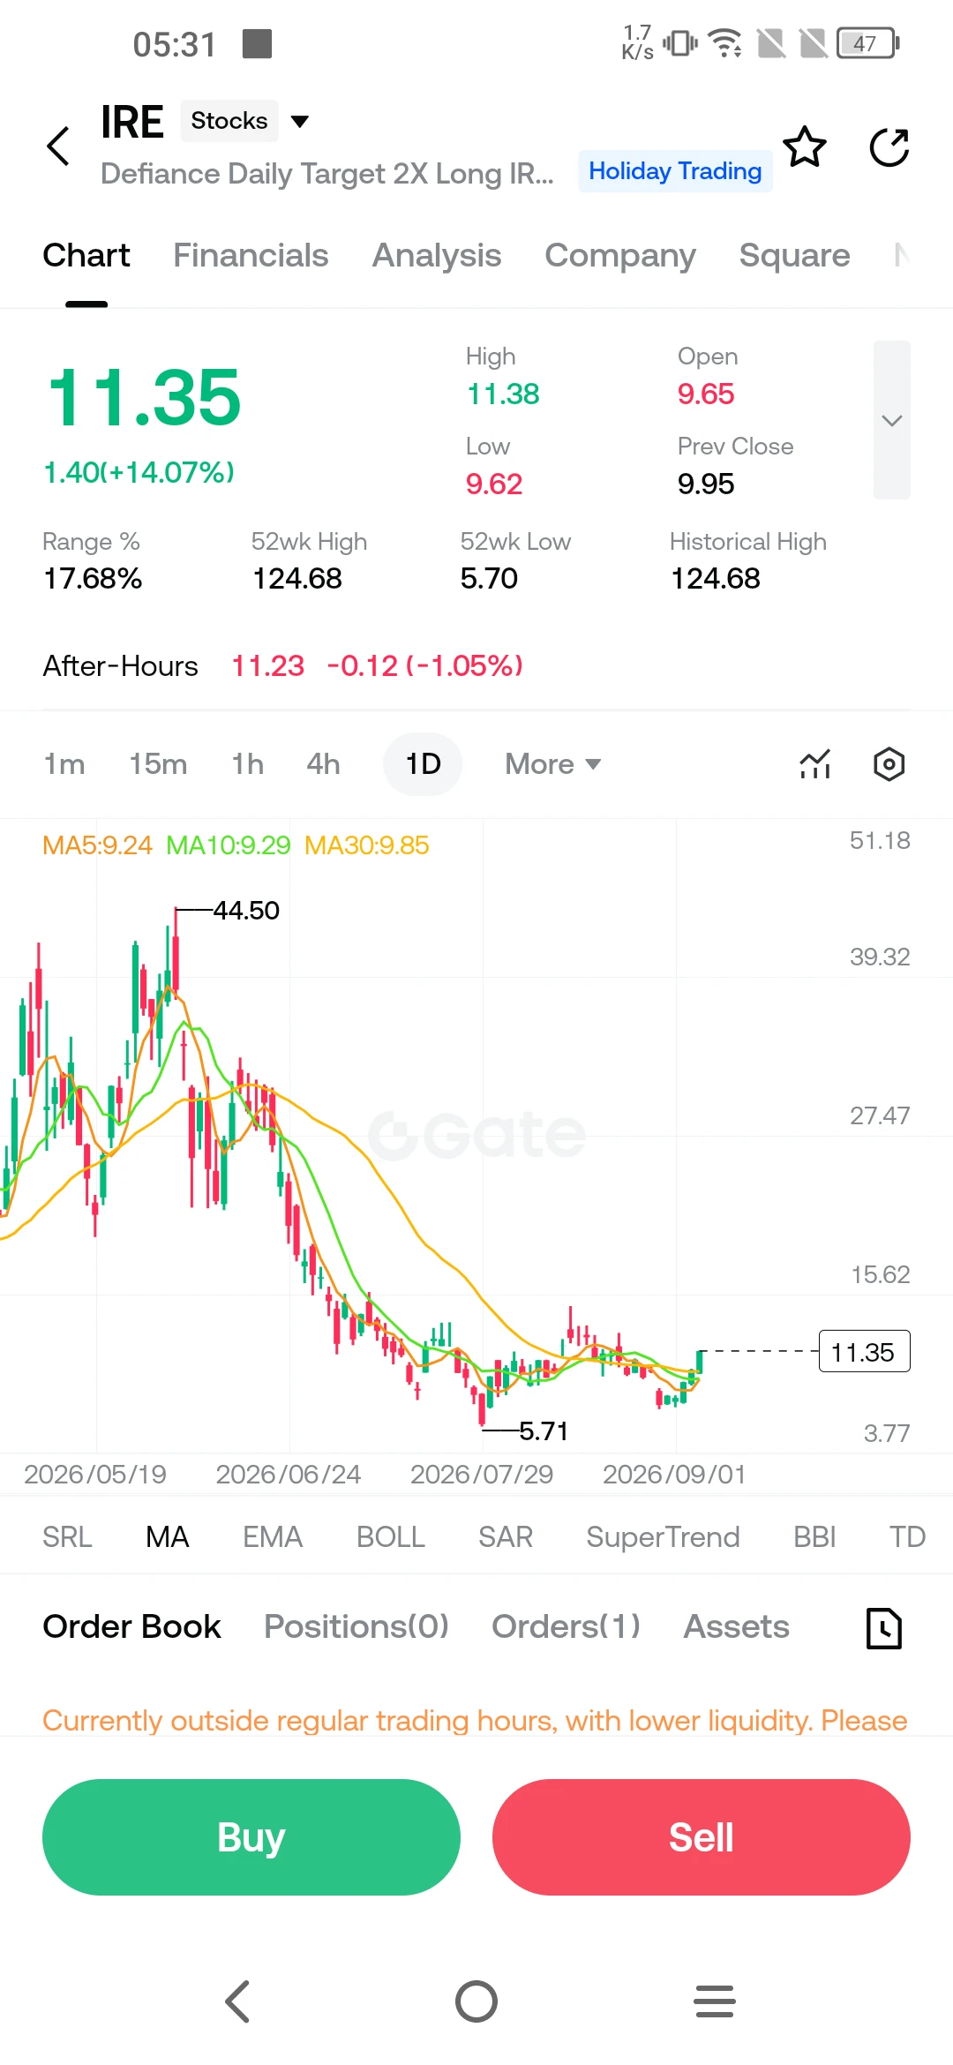Open Order Book tab
The height and width of the screenshot is (2065, 953).
click(x=132, y=1626)
